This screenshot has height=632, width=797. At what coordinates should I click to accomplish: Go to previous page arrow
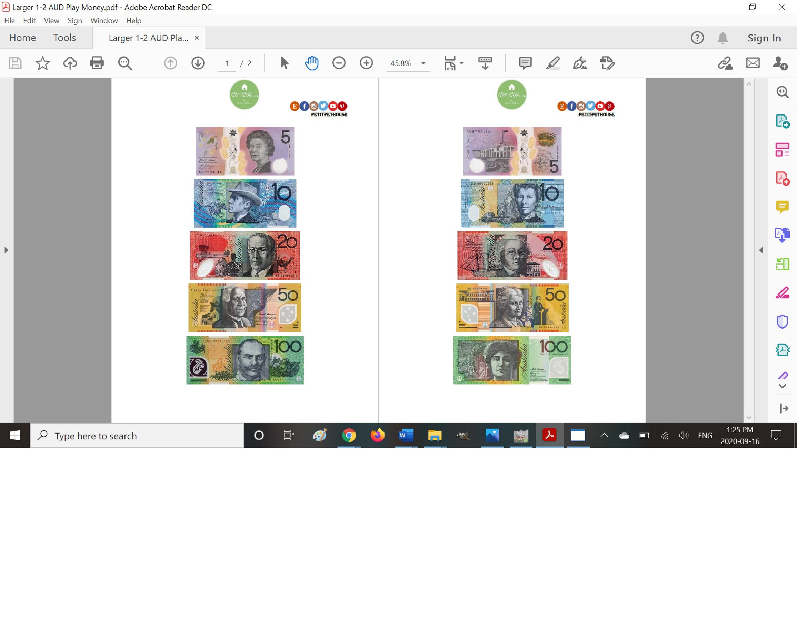tap(171, 63)
